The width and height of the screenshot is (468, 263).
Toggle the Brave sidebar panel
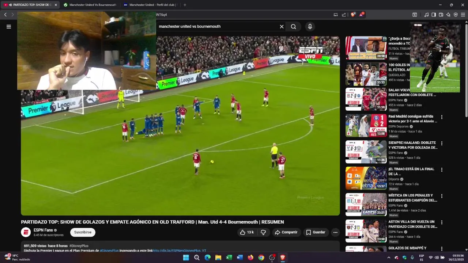[x=434, y=15]
